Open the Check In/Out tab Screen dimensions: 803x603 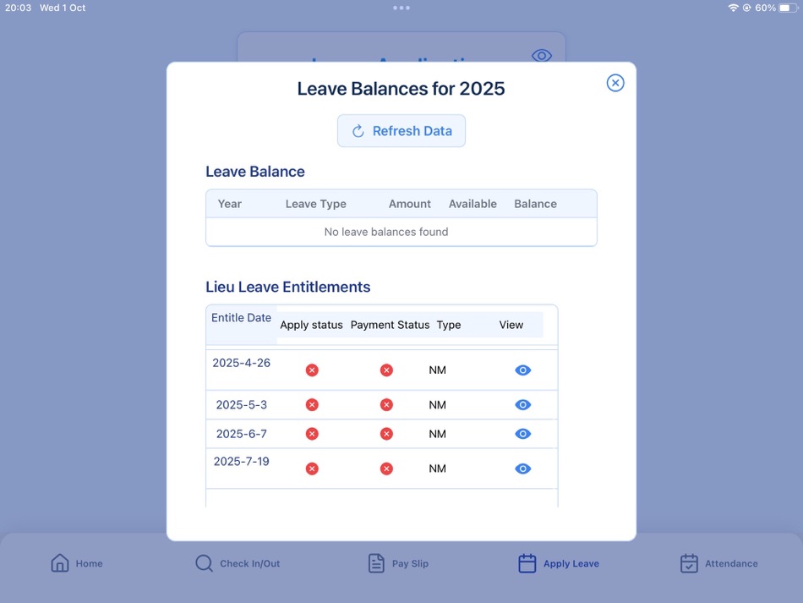[x=238, y=563]
